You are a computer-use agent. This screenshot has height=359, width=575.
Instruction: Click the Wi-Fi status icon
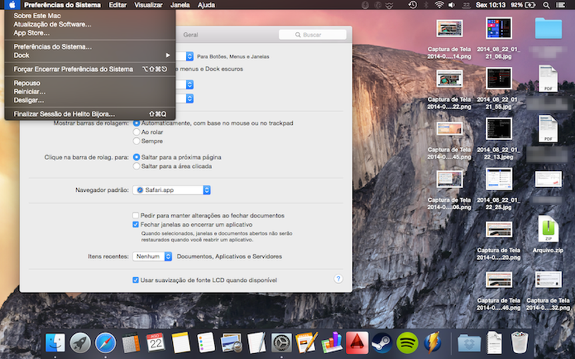coord(439,5)
